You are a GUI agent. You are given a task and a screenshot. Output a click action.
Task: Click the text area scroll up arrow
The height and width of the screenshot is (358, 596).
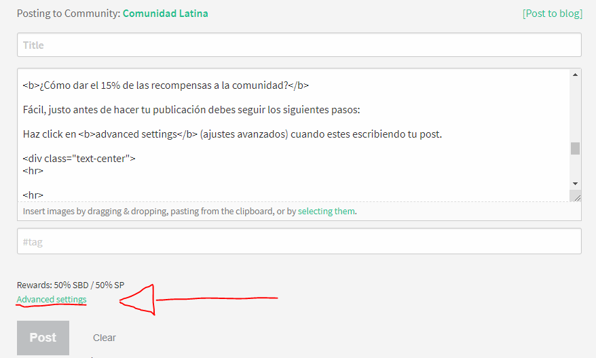(x=575, y=75)
